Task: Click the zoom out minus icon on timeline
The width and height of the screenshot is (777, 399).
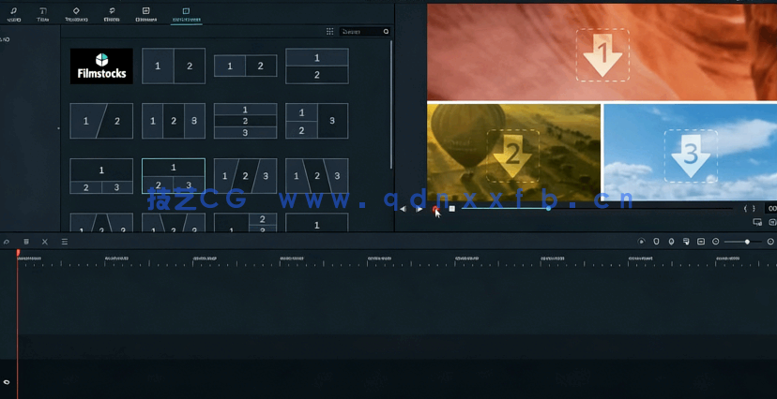Action: (716, 242)
